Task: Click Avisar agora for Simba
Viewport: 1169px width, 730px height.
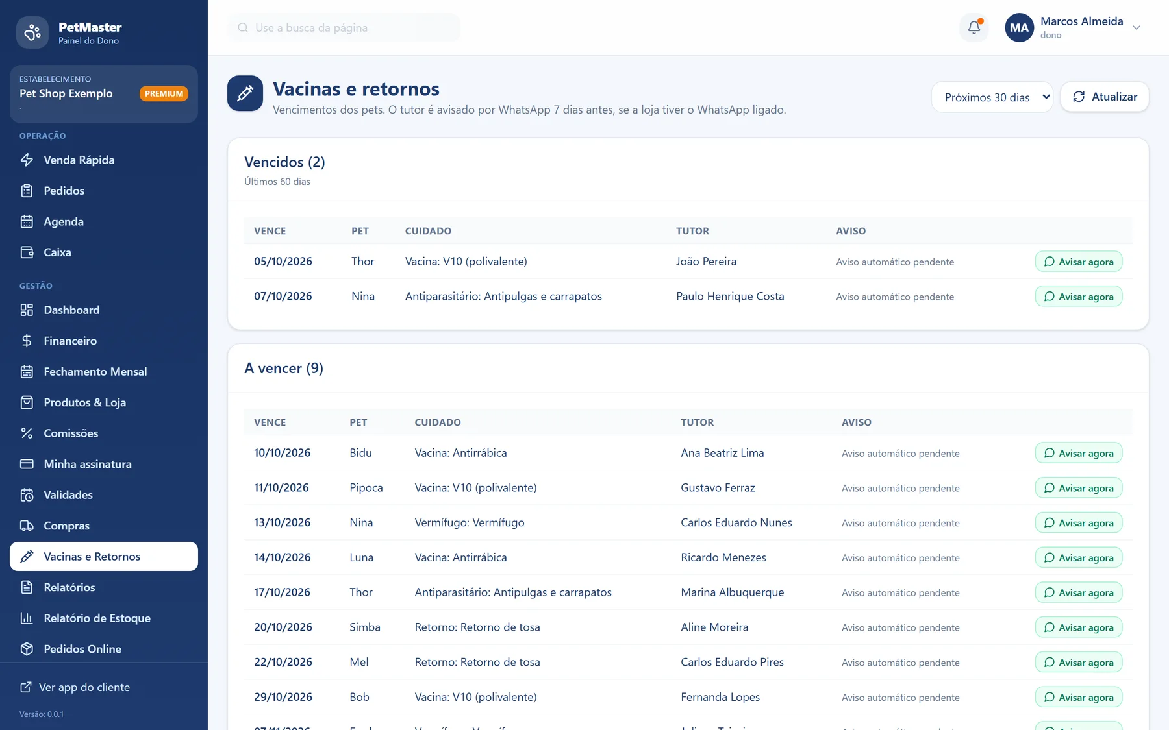Action: pos(1079,627)
